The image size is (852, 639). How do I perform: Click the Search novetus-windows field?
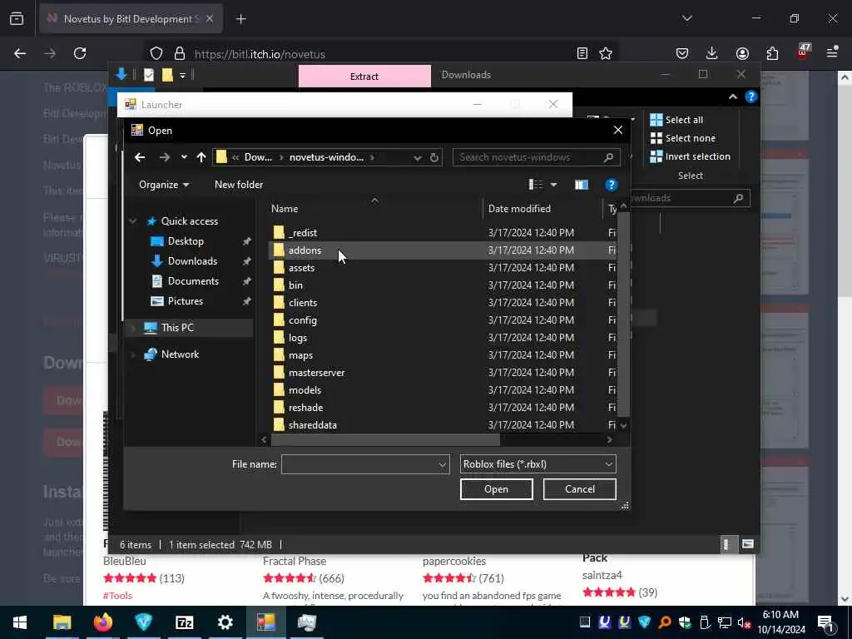[537, 157]
